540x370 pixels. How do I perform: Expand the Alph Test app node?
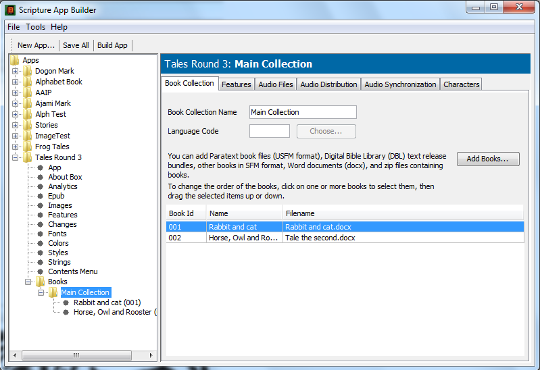(15, 114)
